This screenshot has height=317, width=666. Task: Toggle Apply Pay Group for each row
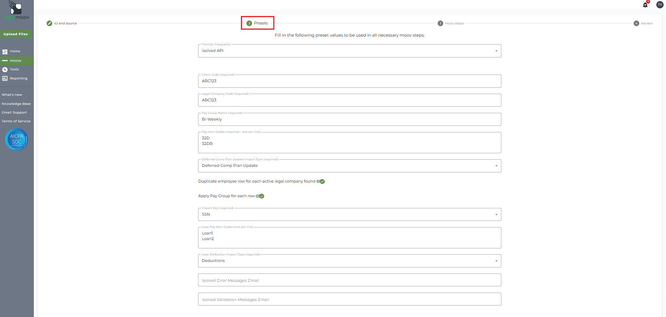pos(260,196)
